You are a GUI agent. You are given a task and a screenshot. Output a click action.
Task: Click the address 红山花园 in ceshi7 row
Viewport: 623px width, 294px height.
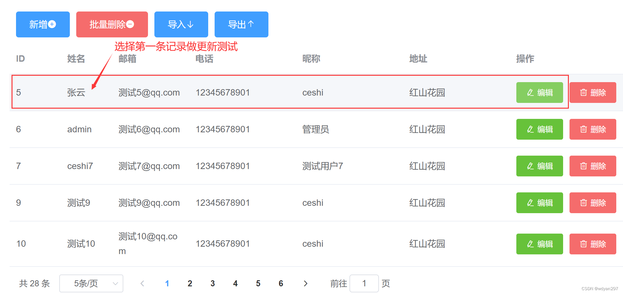[x=427, y=166]
